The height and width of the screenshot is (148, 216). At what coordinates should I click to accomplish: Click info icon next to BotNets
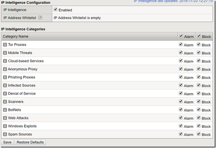point(5,110)
